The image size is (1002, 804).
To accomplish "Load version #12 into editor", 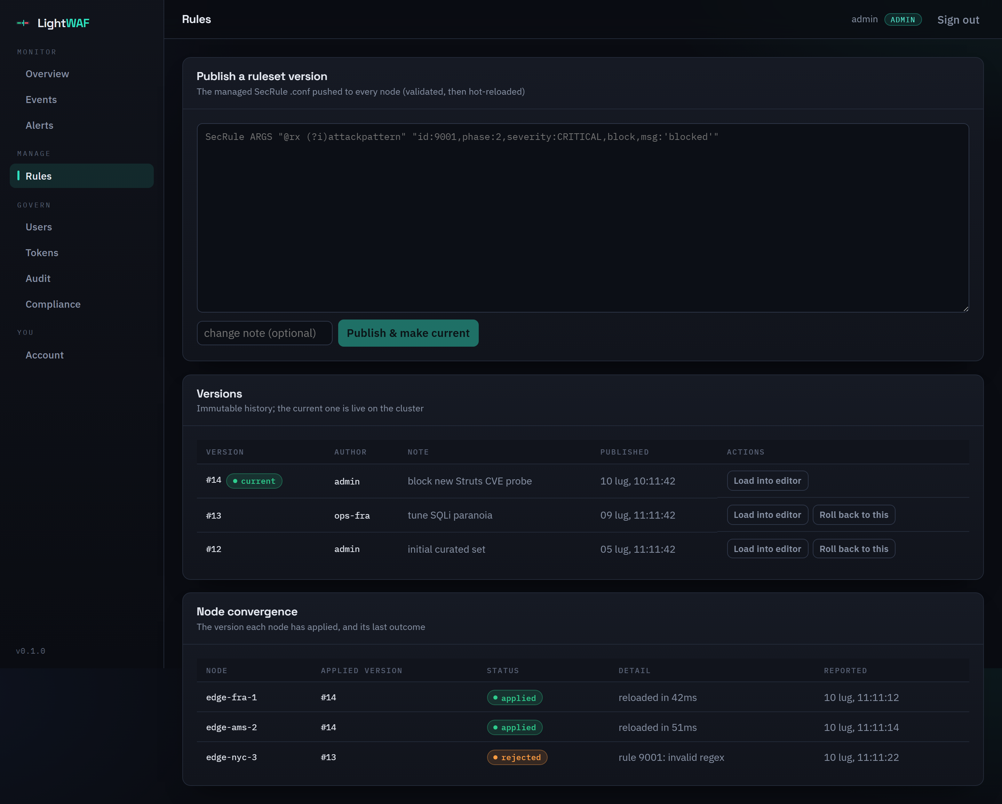I will point(767,549).
